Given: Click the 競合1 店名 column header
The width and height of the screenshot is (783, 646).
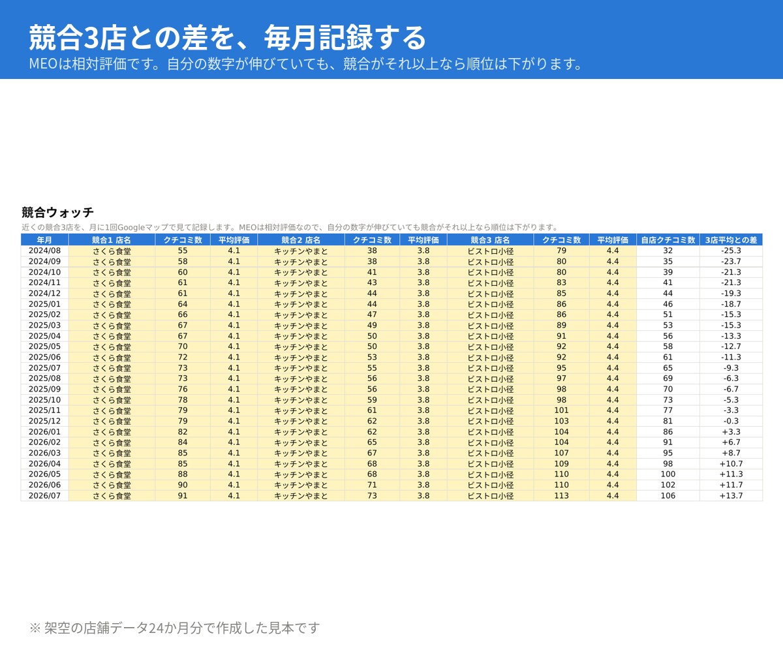Looking at the screenshot, I should pos(112,240).
